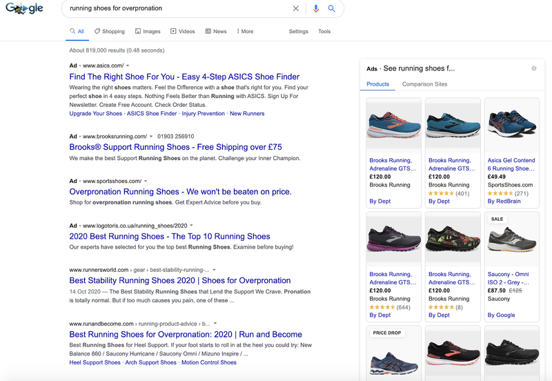
Task: Open the blue and orange Brooks Adrenaline shoe image
Action: tap(393, 126)
